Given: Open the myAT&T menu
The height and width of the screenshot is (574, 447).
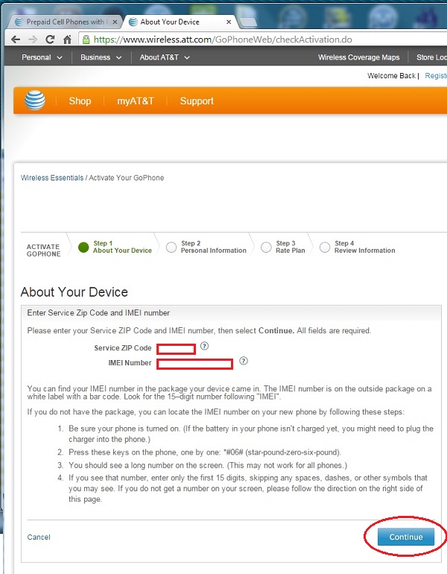Looking at the screenshot, I should pos(136,101).
